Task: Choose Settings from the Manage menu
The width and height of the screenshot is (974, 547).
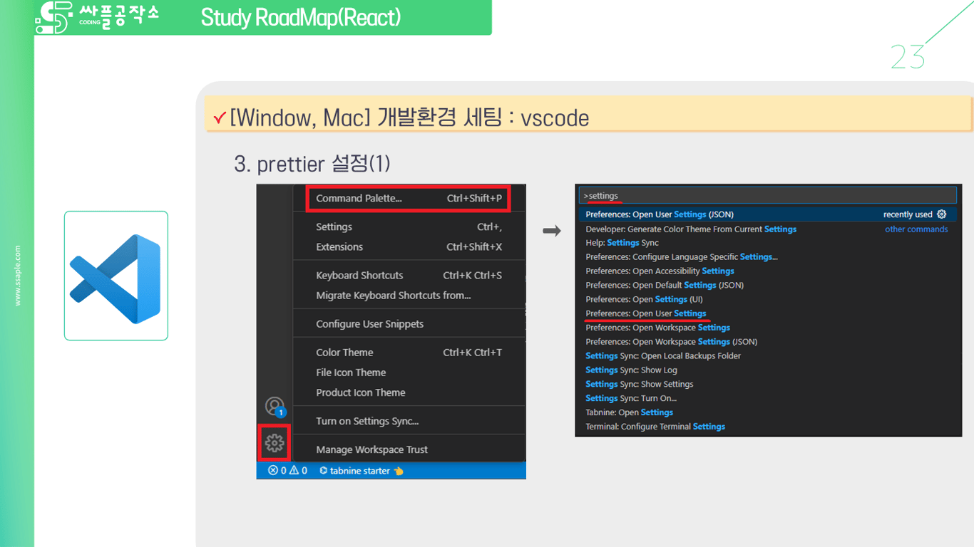Action: [409, 227]
